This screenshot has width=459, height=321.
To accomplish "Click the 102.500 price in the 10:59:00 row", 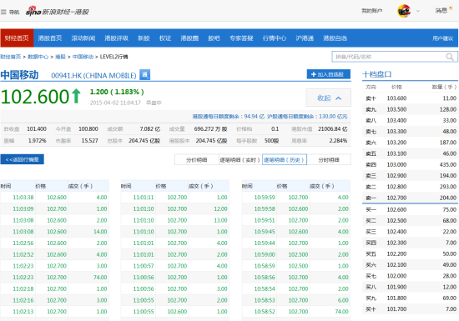I will coord(298,254).
